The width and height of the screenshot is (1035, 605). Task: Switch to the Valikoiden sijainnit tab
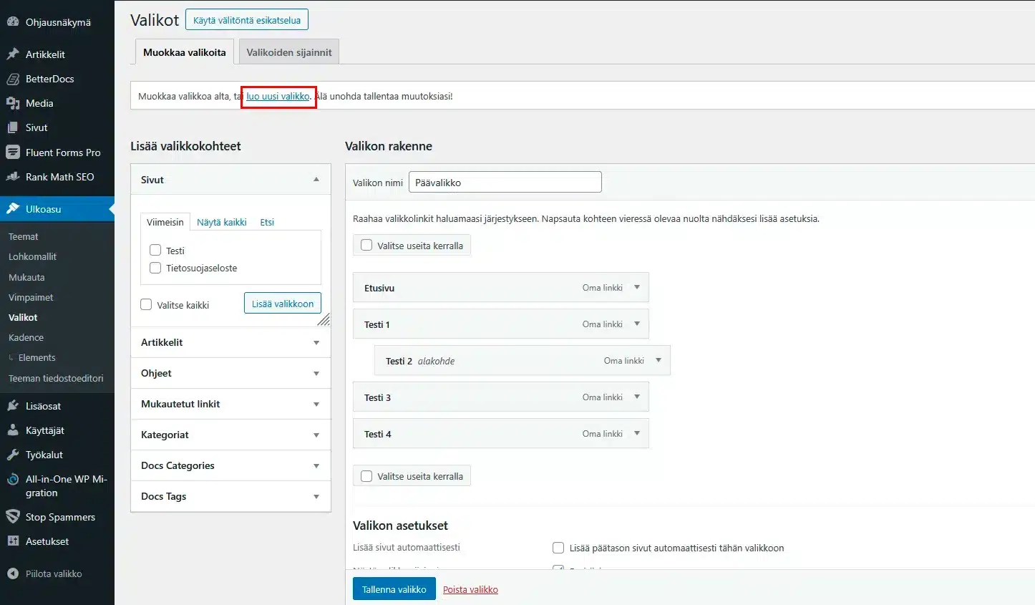(289, 52)
